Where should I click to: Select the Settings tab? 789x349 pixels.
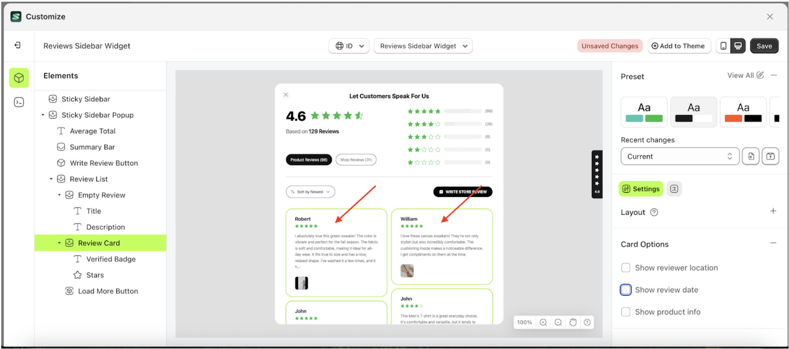tap(641, 189)
